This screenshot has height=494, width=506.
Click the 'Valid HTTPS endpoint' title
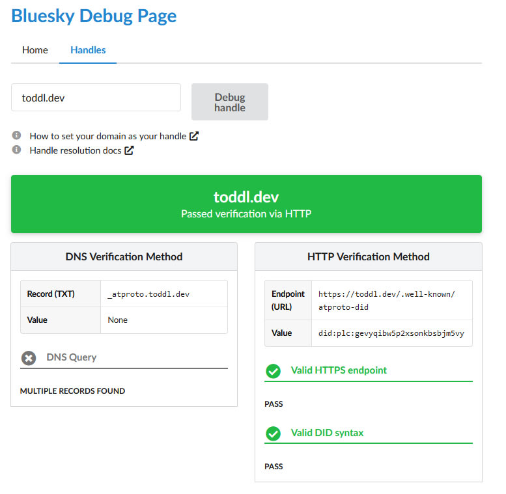pyautogui.click(x=339, y=370)
